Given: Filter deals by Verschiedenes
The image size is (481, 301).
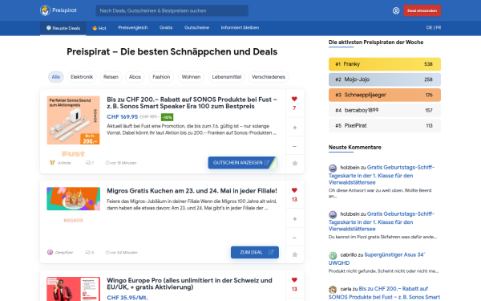Looking at the screenshot, I should (269, 77).
